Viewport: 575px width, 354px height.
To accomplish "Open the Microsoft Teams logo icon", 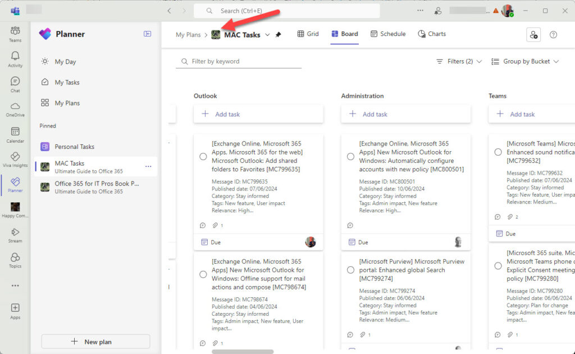I will point(15,11).
